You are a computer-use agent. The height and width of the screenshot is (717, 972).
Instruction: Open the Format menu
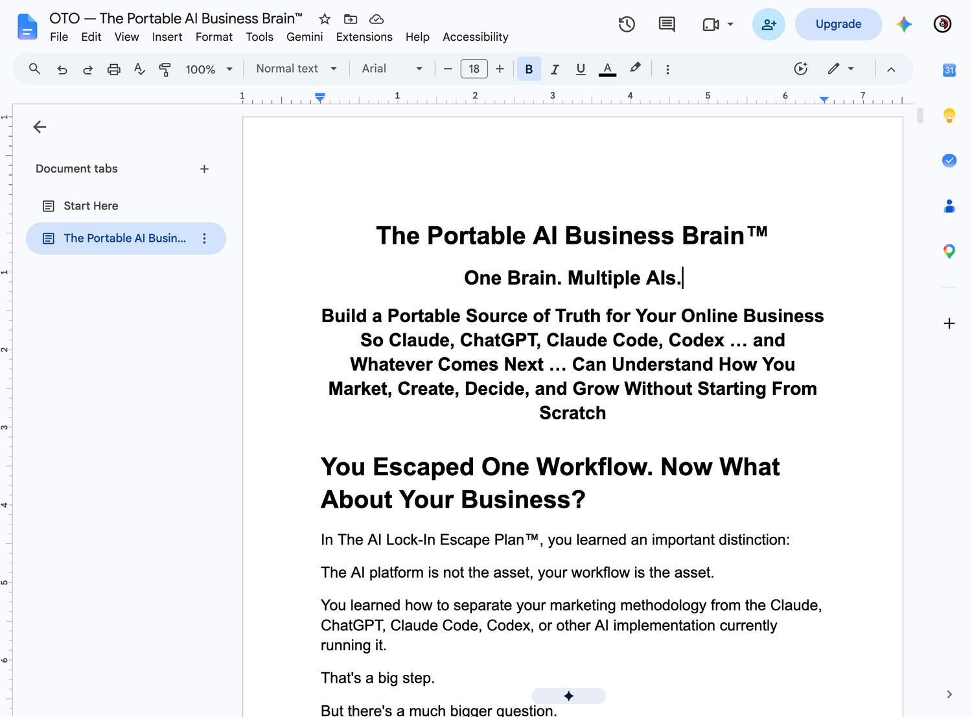(214, 37)
